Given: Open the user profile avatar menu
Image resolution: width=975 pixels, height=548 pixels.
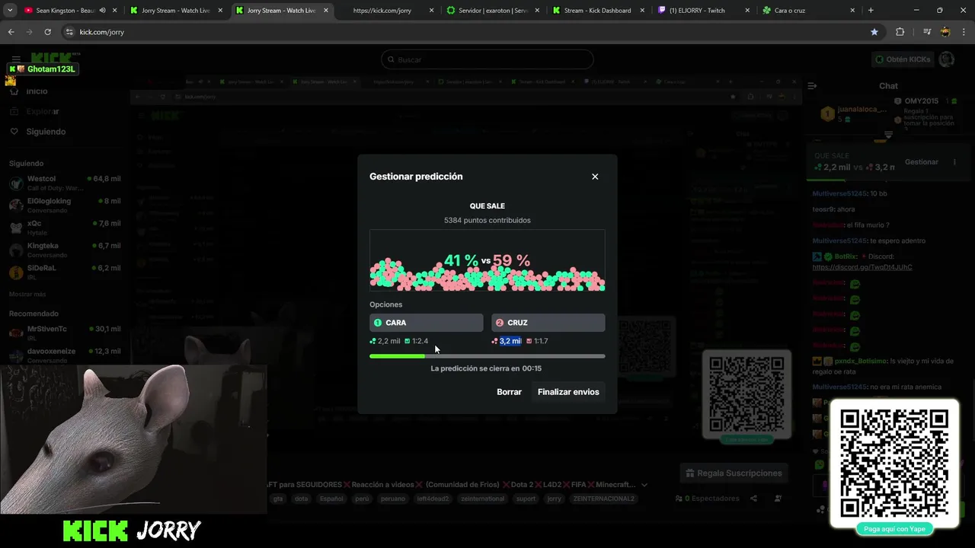Looking at the screenshot, I should (947, 59).
